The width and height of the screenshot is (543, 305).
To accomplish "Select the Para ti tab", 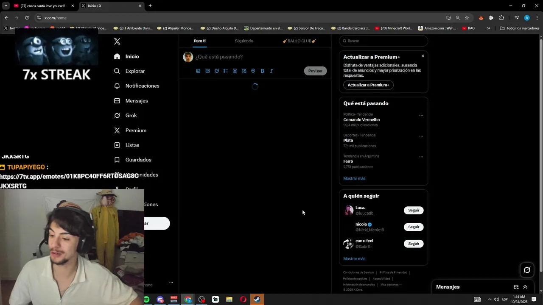I will click(x=199, y=41).
